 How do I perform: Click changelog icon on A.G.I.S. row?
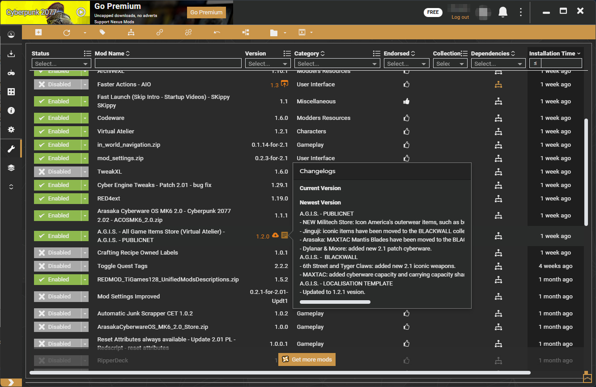point(285,235)
